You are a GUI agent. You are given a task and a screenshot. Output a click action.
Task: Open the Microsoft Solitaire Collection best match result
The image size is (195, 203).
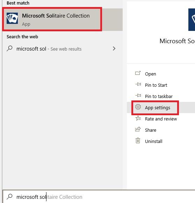point(63,20)
